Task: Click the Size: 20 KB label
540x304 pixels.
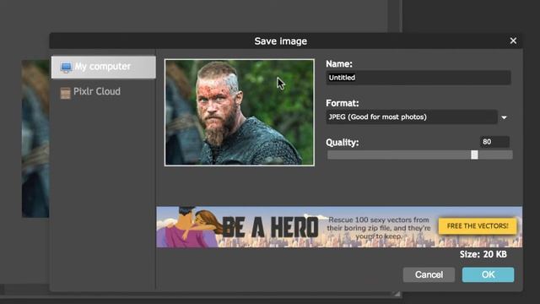Action: (x=483, y=254)
